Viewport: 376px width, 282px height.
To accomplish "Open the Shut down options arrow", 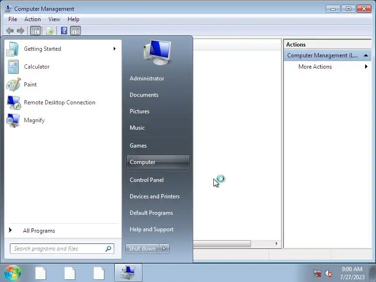I will click(x=164, y=249).
